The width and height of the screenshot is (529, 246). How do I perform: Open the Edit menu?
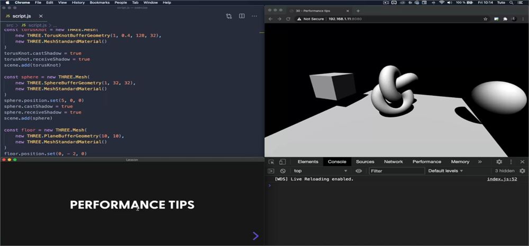pos(50,2)
